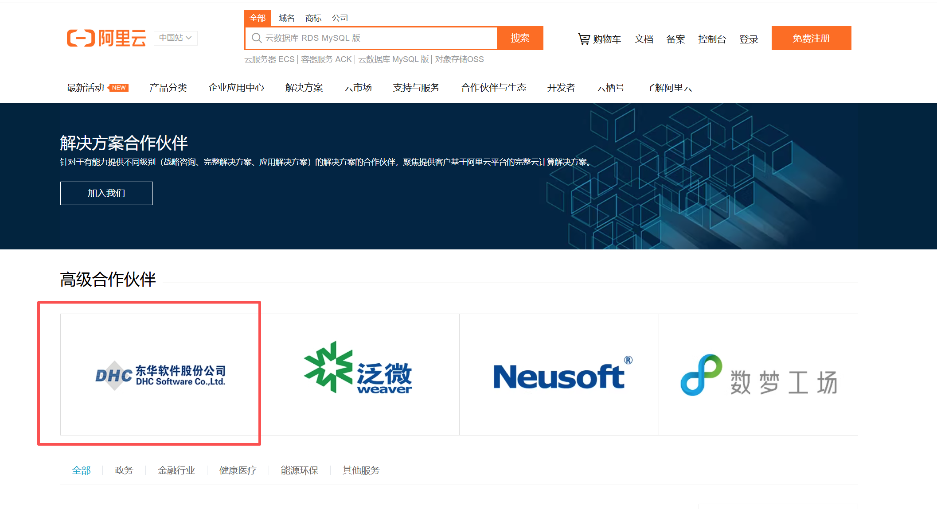Open the DHC 东华软件 partner card
The width and height of the screenshot is (937, 509).
pyautogui.click(x=160, y=374)
